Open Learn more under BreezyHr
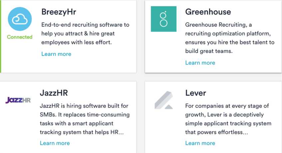 [x=56, y=54]
